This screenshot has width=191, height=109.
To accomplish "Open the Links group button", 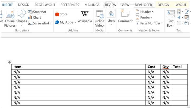I will pos(111,18).
